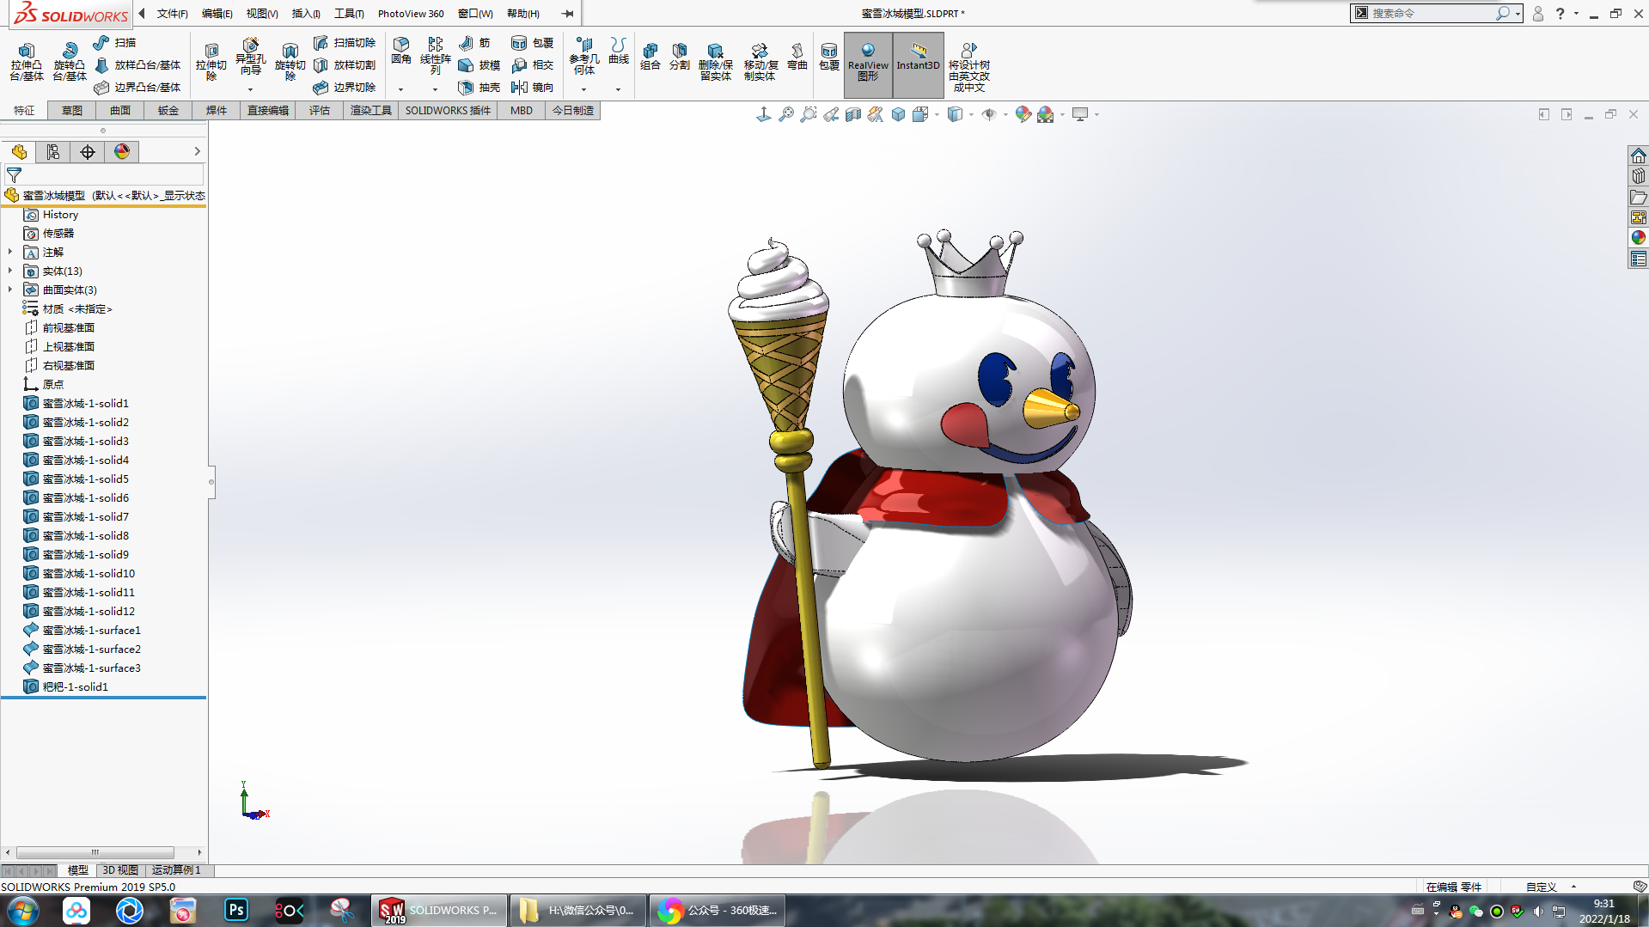
Task: Select the 线性阵列 linear pattern tool
Action: pyautogui.click(x=436, y=56)
